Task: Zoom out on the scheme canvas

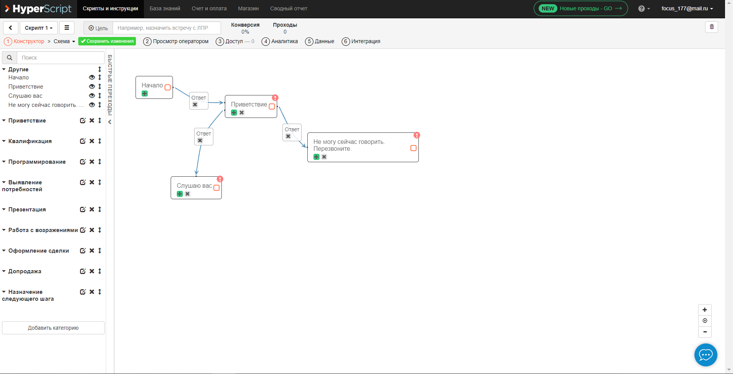Action: 705,332
